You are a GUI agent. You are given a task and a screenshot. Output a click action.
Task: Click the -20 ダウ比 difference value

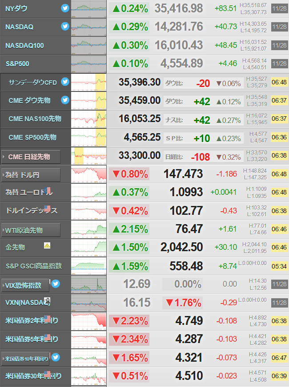tap(203, 83)
